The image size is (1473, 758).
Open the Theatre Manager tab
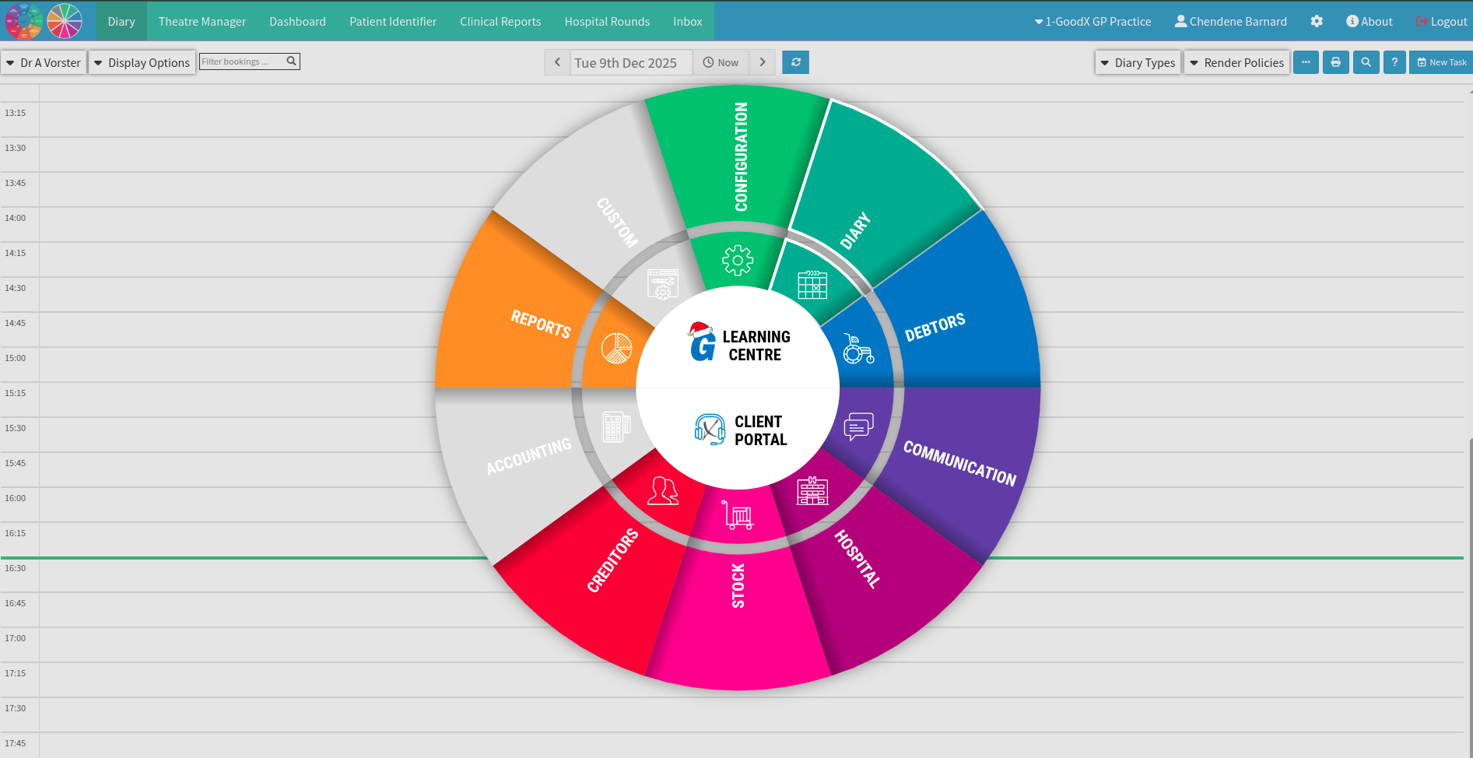coord(202,21)
